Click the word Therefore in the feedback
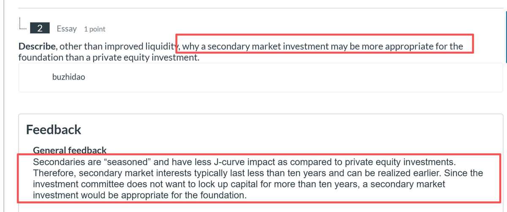 [54, 173]
